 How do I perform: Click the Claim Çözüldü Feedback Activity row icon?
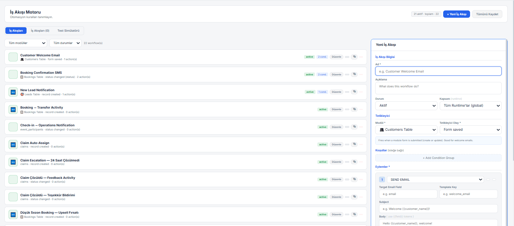(13, 179)
